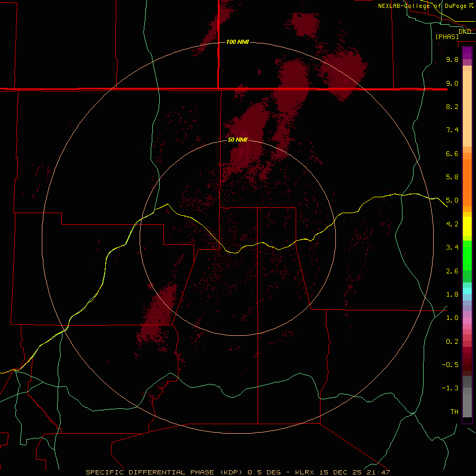Click the 1.8 value on the scale
Image resolution: width=476 pixels, height=476 pixels.
tap(452, 295)
